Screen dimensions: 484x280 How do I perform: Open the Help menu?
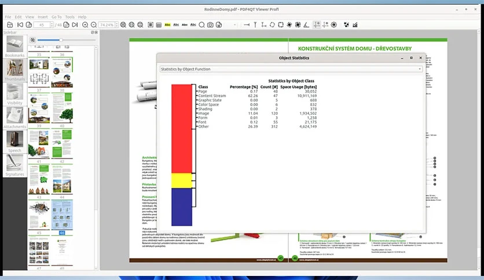tap(82, 17)
